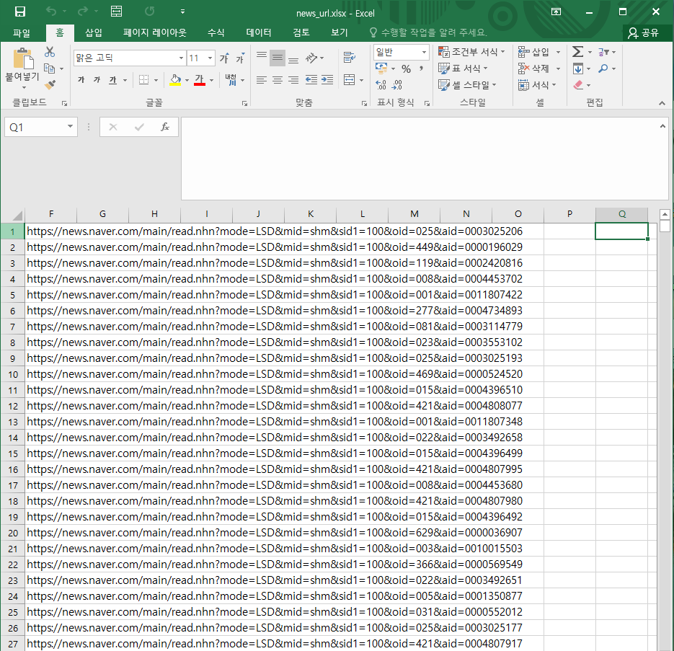Increase indent
This screenshot has height=651, width=674.
tap(327, 80)
